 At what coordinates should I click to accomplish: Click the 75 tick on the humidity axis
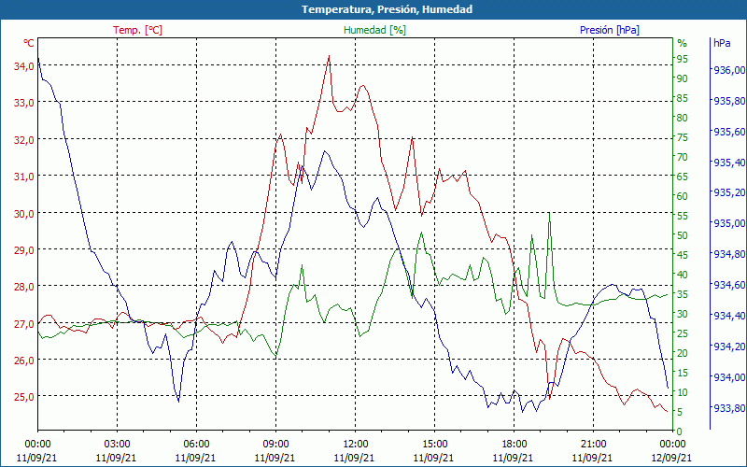pos(683,137)
